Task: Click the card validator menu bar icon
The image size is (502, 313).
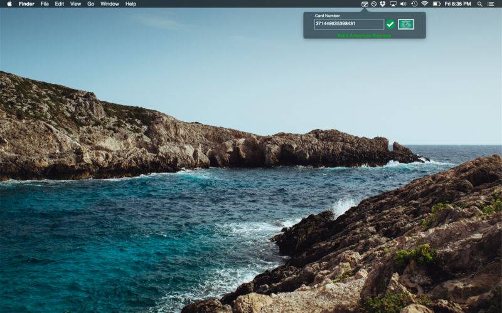Action: (x=365, y=4)
